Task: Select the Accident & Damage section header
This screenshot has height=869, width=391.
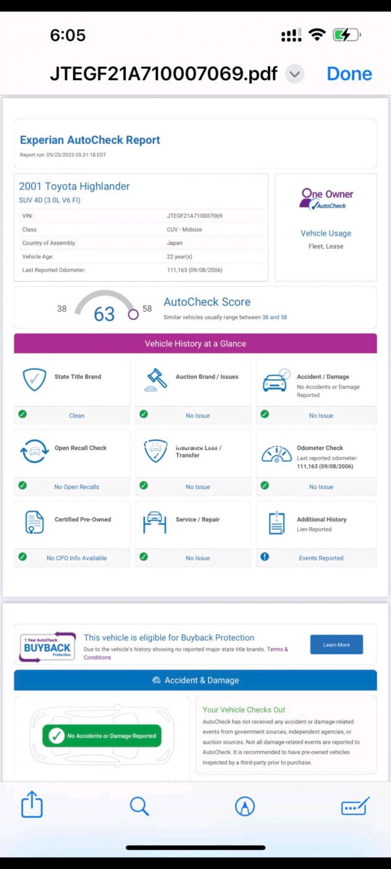Action: click(195, 680)
